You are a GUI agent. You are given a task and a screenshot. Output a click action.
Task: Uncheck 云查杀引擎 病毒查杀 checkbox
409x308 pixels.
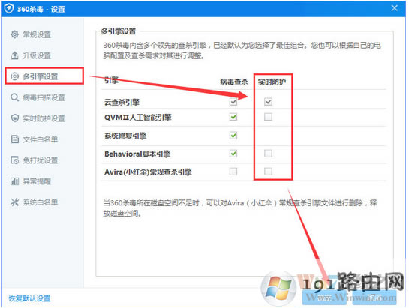point(233,102)
